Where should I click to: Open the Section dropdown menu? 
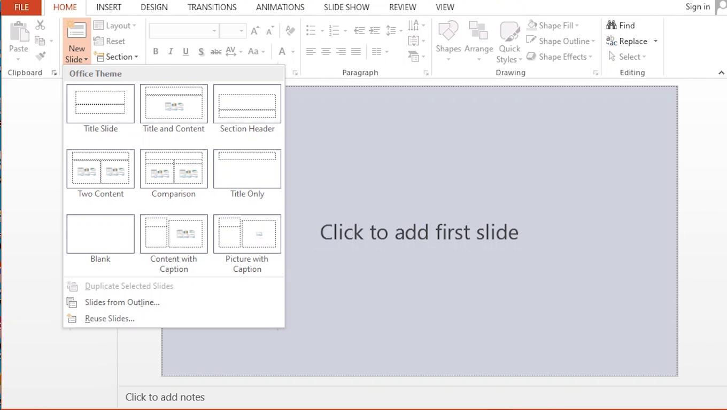pos(116,57)
